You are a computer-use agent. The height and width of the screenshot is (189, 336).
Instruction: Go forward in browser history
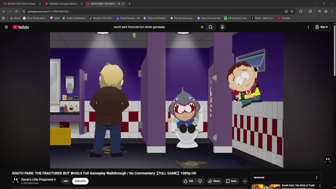pyautogui.click(x=10, y=12)
